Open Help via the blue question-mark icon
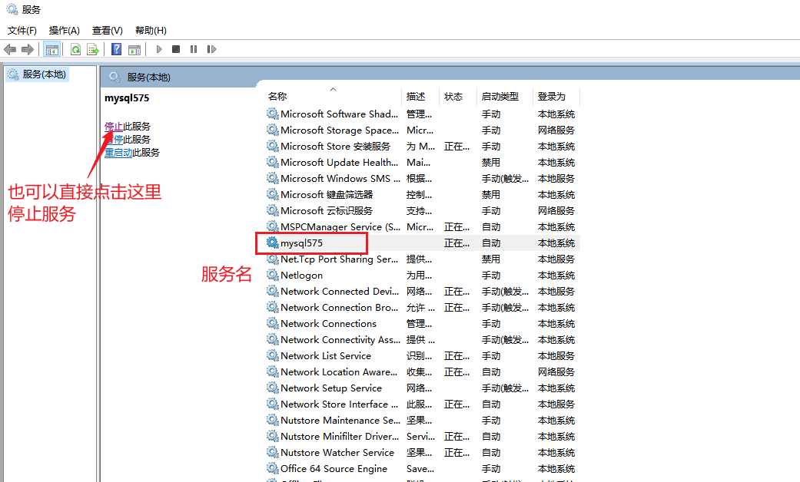 pos(116,49)
